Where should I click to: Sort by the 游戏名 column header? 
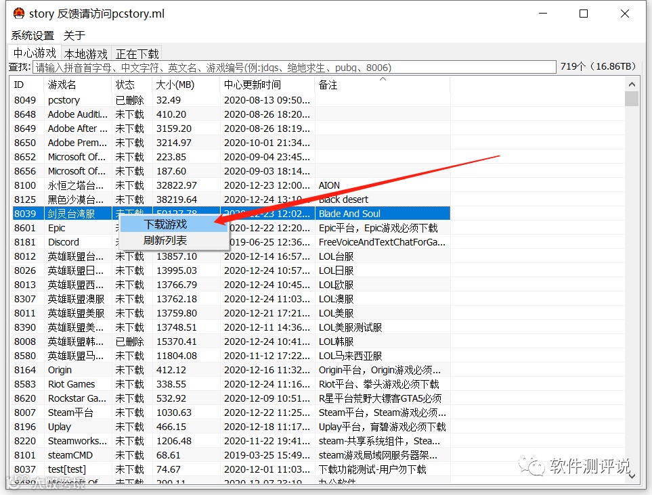pyautogui.click(x=77, y=85)
